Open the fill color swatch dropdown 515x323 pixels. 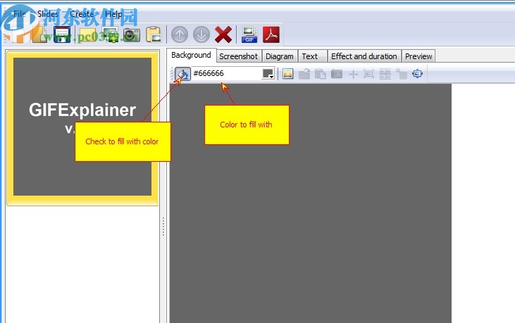[x=268, y=73]
